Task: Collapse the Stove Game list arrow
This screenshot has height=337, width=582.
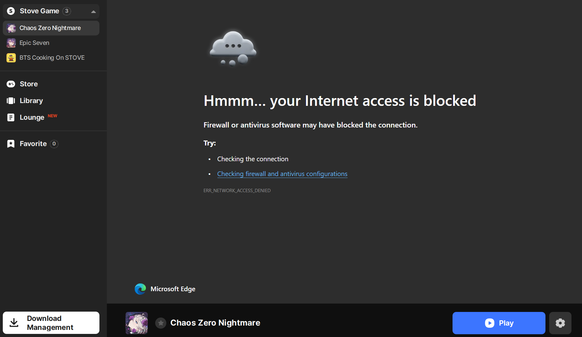Action: pos(93,11)
